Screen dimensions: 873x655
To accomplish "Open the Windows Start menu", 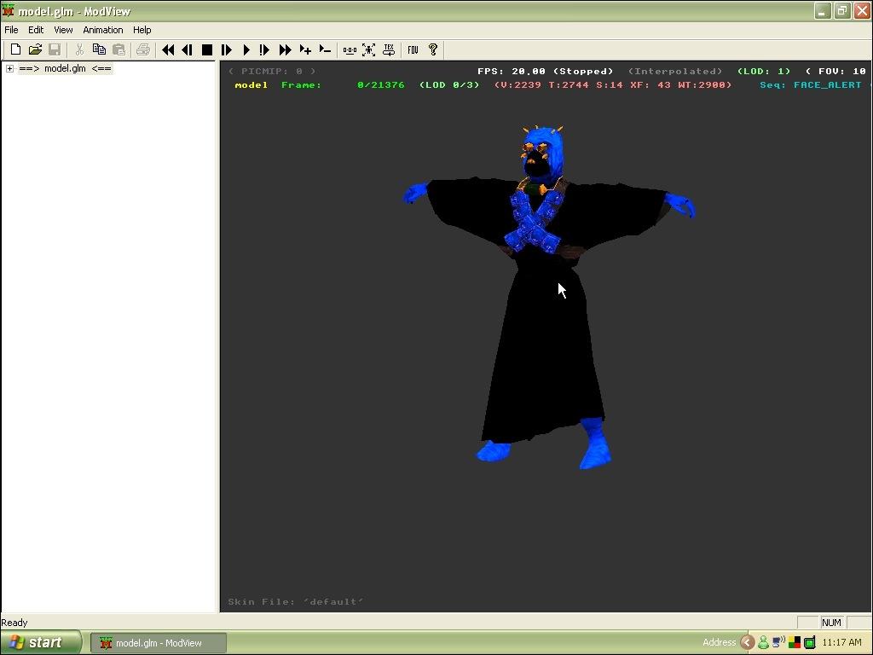I will click(41, 643).
